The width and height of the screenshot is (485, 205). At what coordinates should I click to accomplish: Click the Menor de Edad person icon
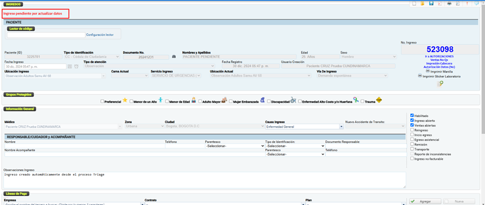[x=194, y=100]
